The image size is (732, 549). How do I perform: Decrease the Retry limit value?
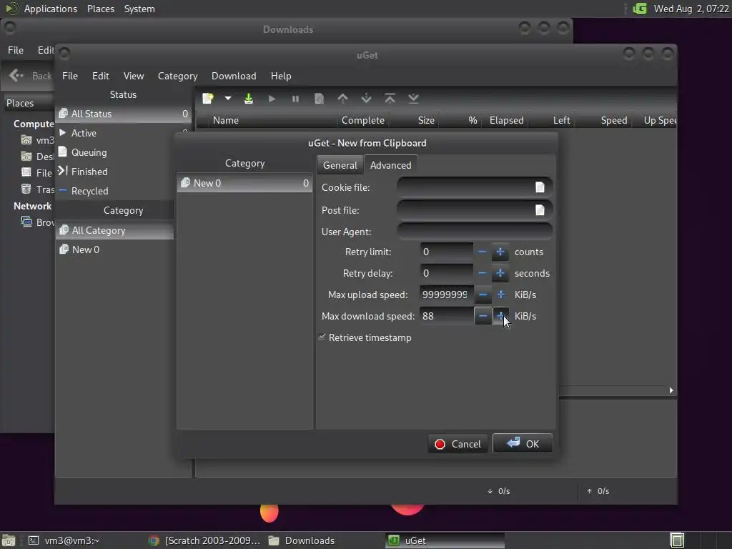(483, 252)
